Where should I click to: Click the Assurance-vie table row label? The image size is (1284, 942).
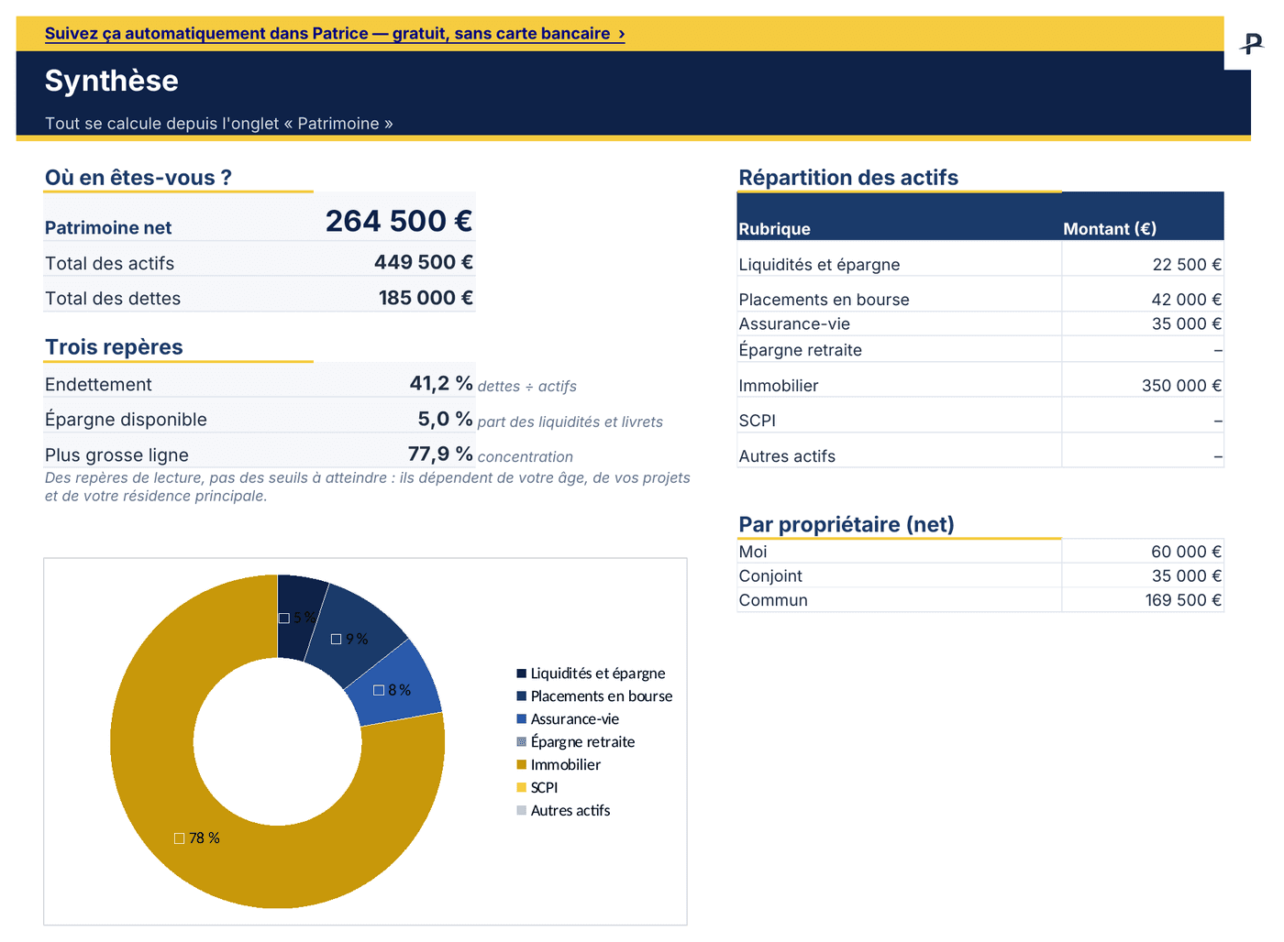click(794, 324)
